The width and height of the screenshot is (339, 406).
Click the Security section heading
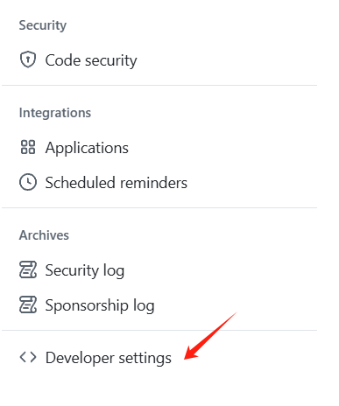click(43, 25)
